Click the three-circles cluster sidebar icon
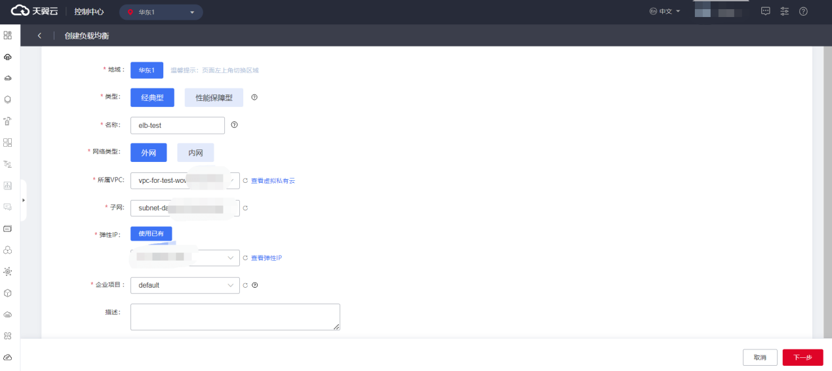 (8, 250)
